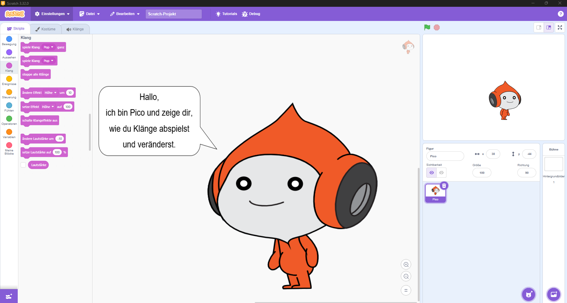This screenshot has width=567, height=303.
Task: Open the Tutorials lightbulb
Action: [226, 14]
